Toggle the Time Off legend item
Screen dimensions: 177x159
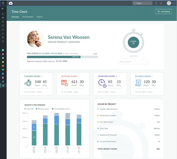coord(29,109)
